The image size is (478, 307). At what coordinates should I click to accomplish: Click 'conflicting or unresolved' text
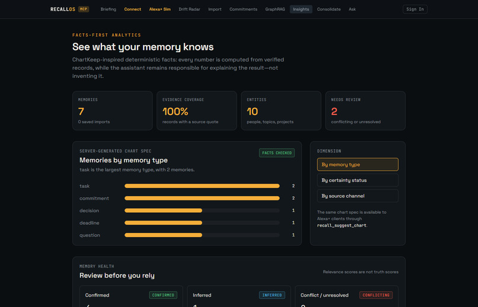pyautogui.click(x=356, y=122)
